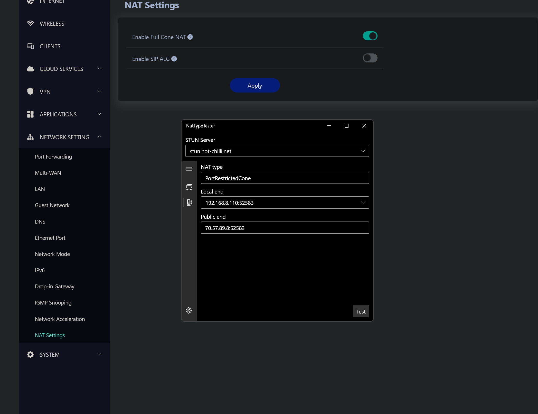The height and width of the screenshot is (414, 538).
Task: Open the Local end dropdown arrow
Action: click(363, 203)
